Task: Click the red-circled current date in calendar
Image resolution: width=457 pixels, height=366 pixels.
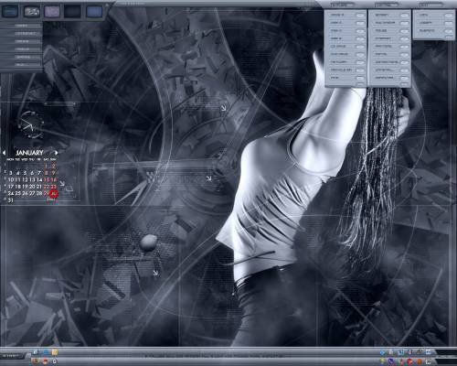Action: [x=54, y=193]
